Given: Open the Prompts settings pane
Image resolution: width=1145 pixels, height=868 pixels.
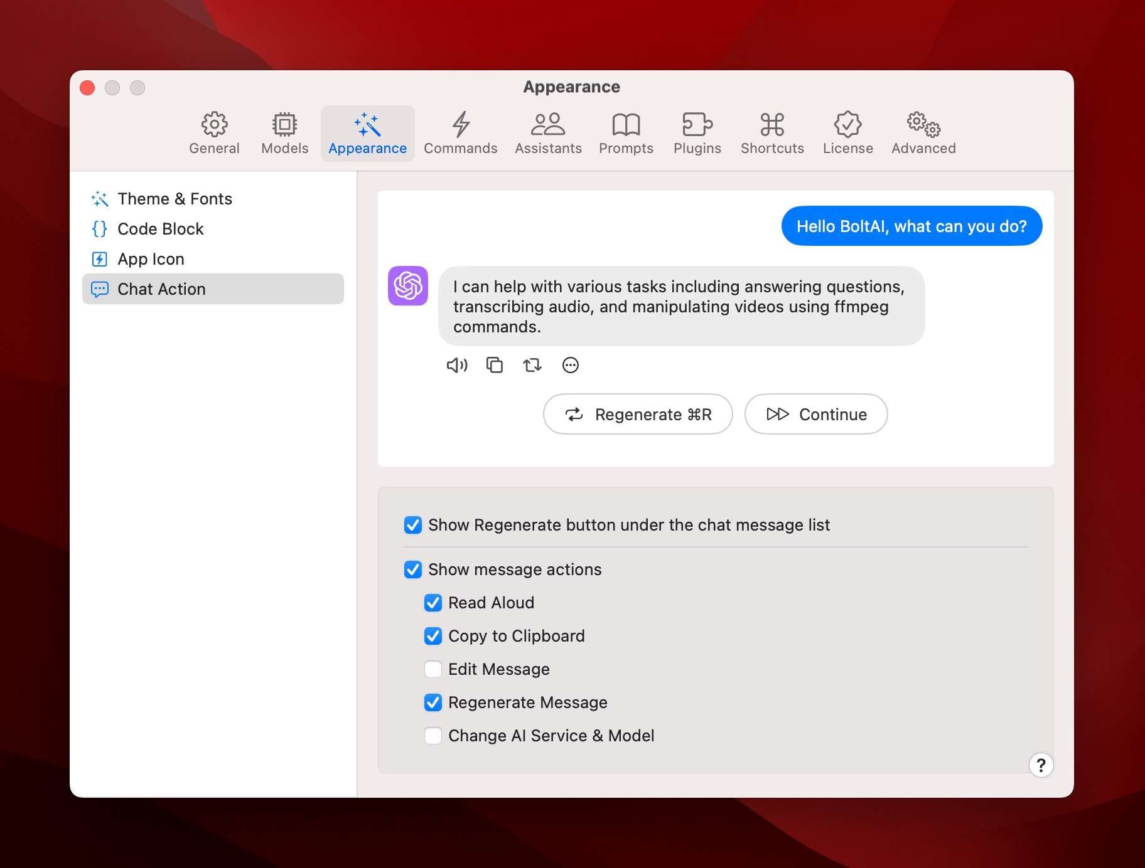Looking at the screenshot, I should [625, 132].
